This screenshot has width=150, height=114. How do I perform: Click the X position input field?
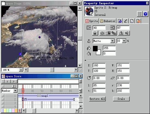(x=99, y=65)
